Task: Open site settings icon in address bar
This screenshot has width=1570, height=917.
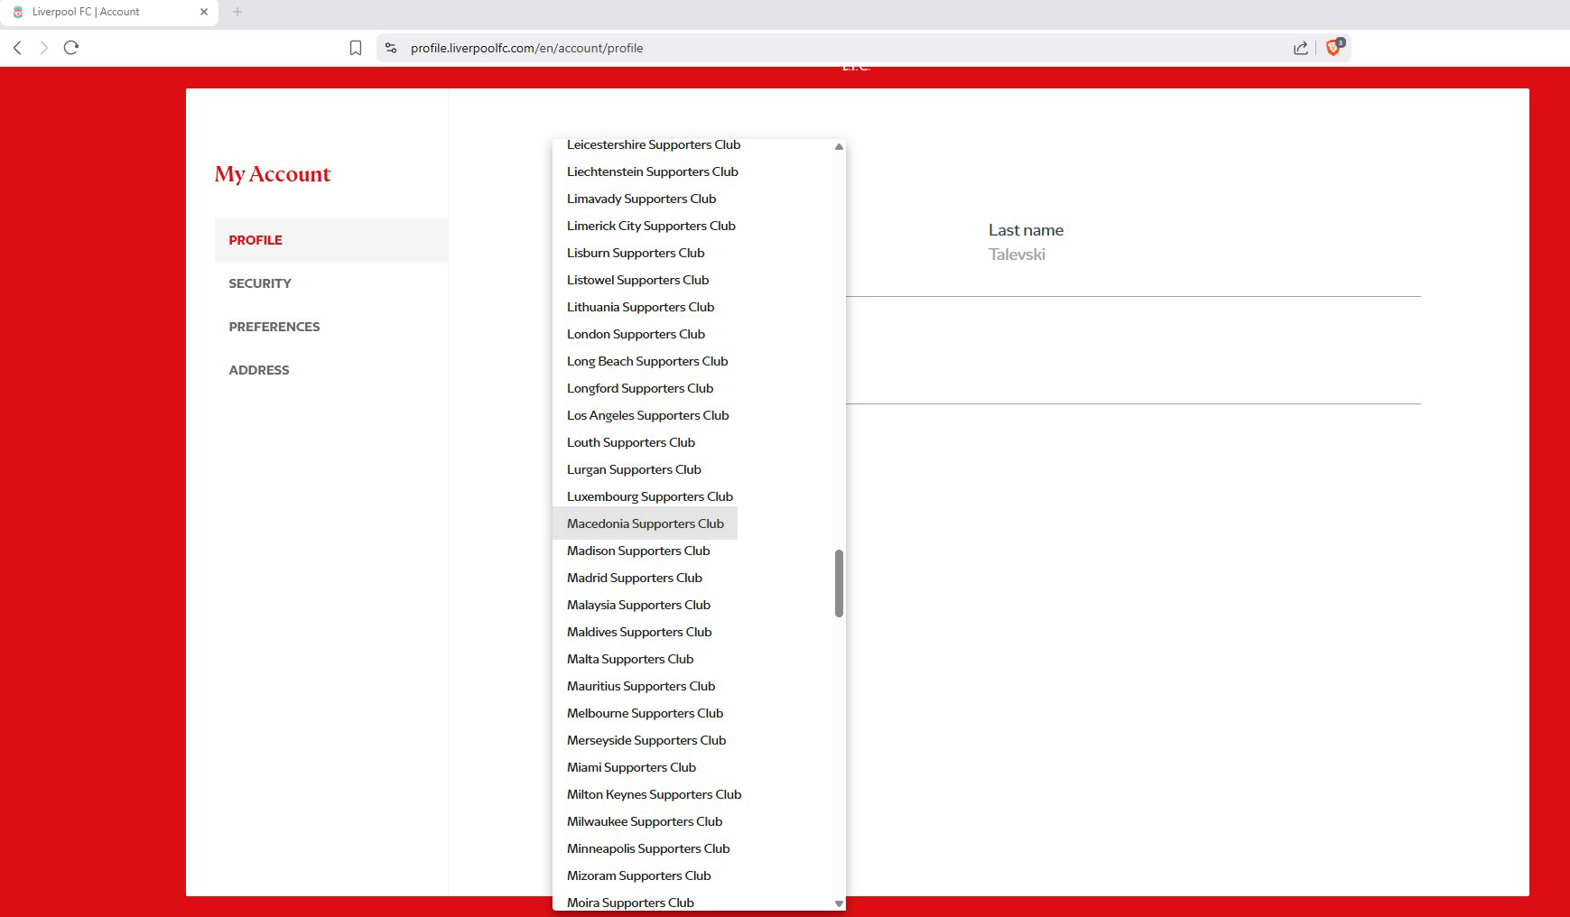Action: click(x=391, y=48)
